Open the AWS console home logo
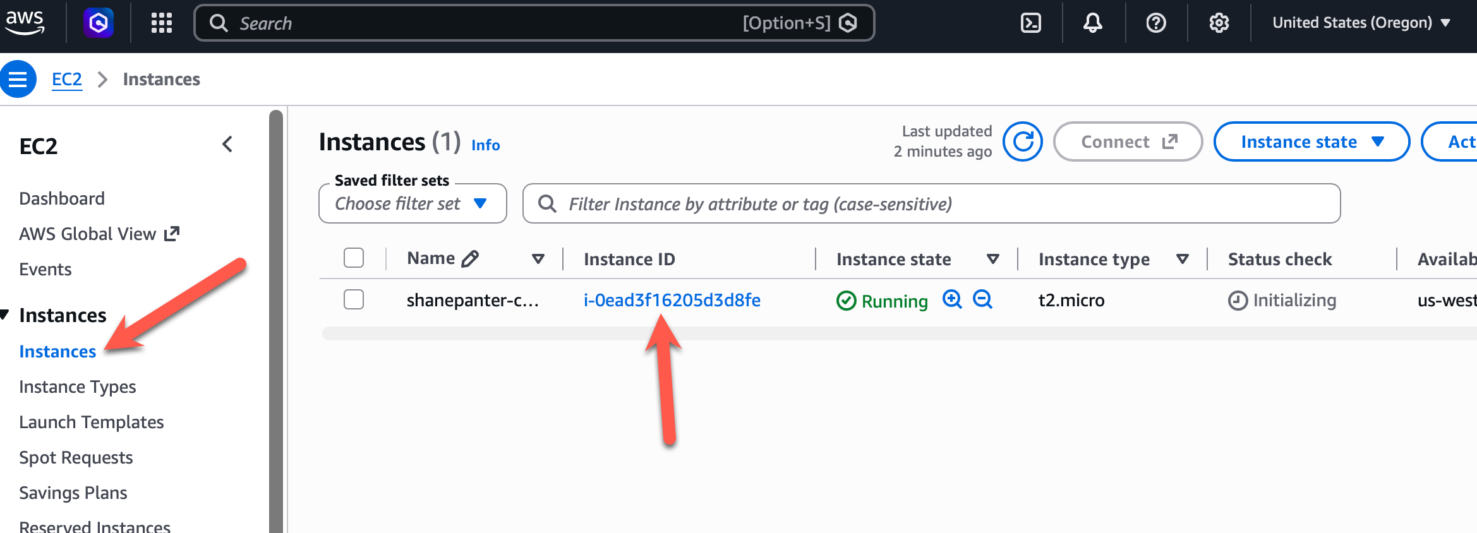1477x533 pixels. click(x=25, y=23)
